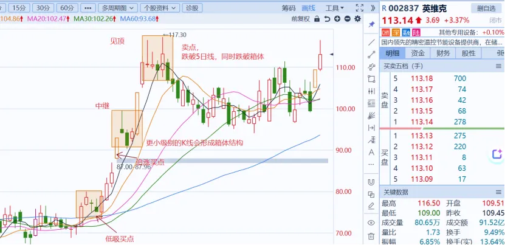
Task: Select the 资金 tab
Action: pyautogui.click(x=417, y=53)
